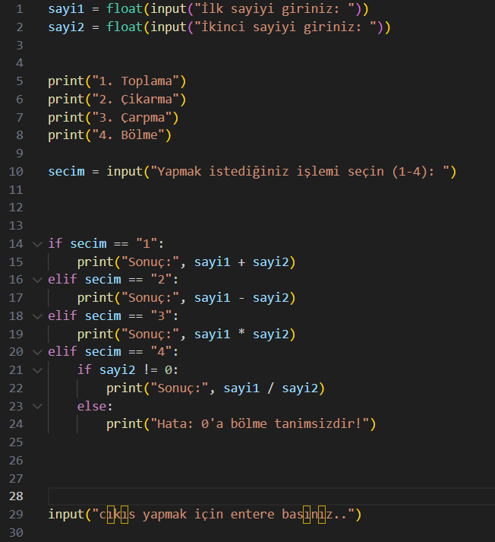Fold the elif secim == "3" block
The width and height of the screenshot is (495, 542).
[x=37, y=316]
